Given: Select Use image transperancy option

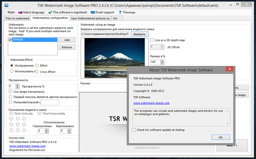Looking at the screenshot, I should [x=11, y=92].
